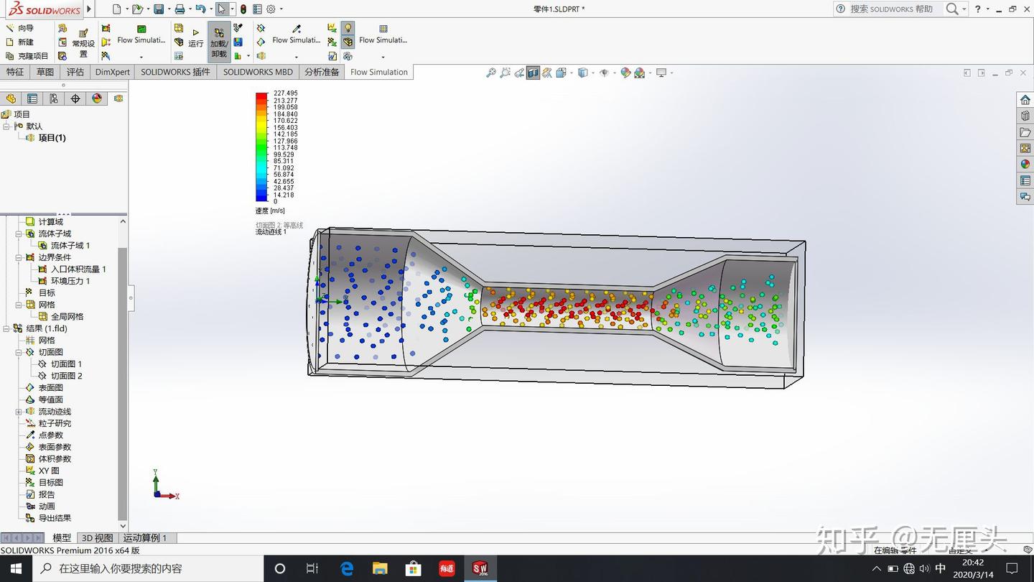Image resolution: width=1034 pixels, height=582 pixels.
Task: Click the Flow Simulation wizard 向导 icon
Action: click(x=22, y=27)
